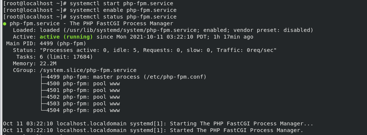Click the Memory 22.2M value

coord(48,64)
